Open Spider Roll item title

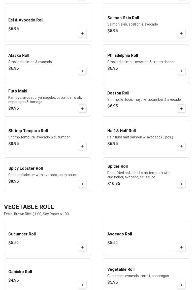(117, 166)
